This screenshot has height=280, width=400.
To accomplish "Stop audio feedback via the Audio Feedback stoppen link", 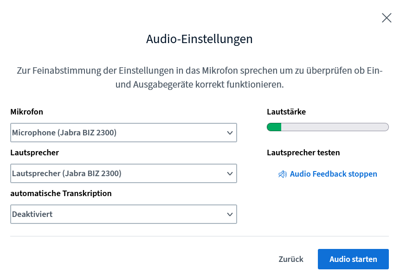I will (333, 174).
